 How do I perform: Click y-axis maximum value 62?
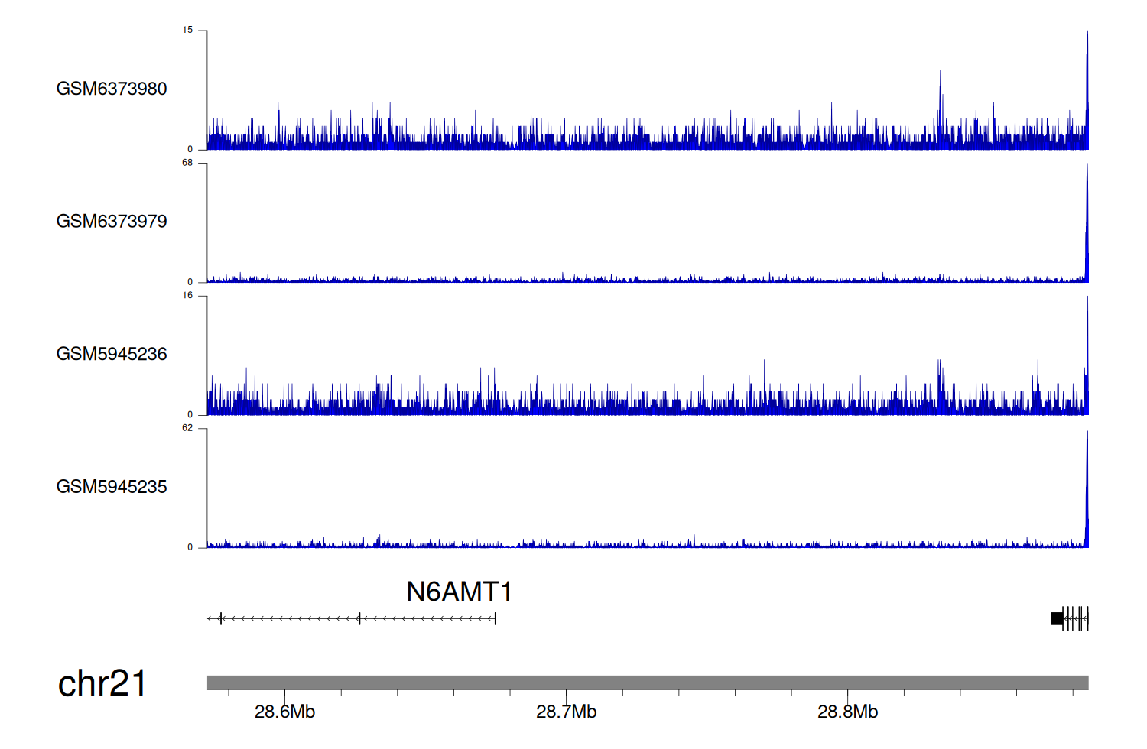click(x=187, y=428)
